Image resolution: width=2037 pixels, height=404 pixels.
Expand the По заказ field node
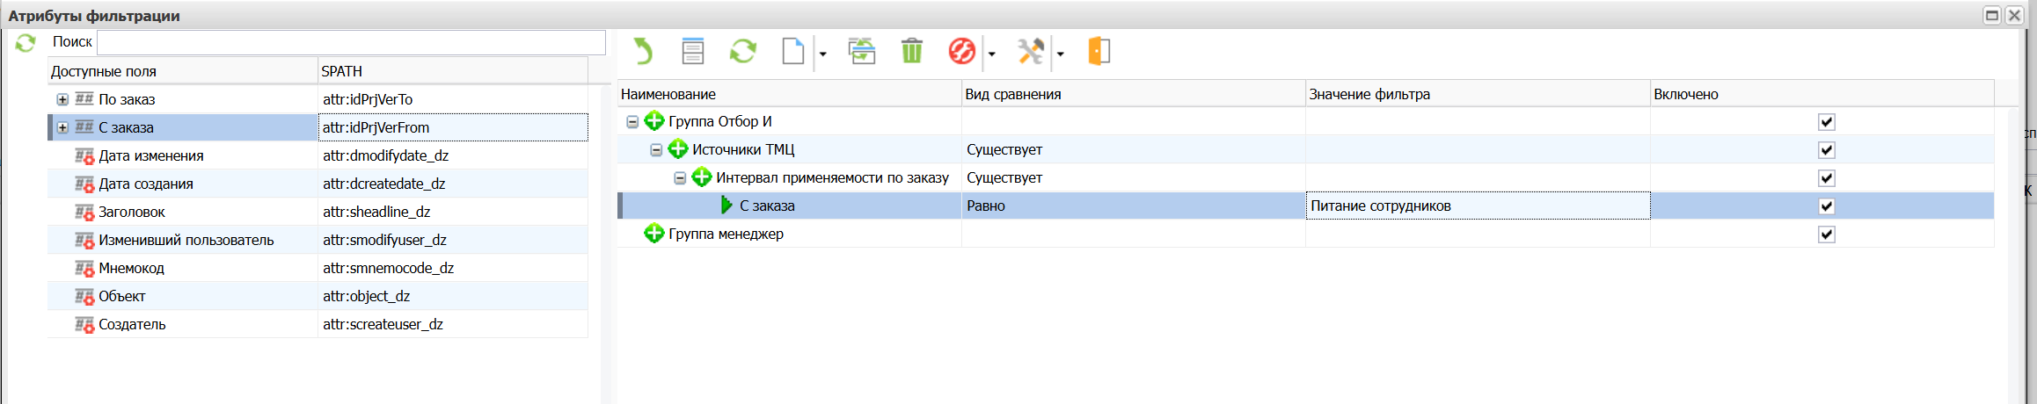coord(62,99)
